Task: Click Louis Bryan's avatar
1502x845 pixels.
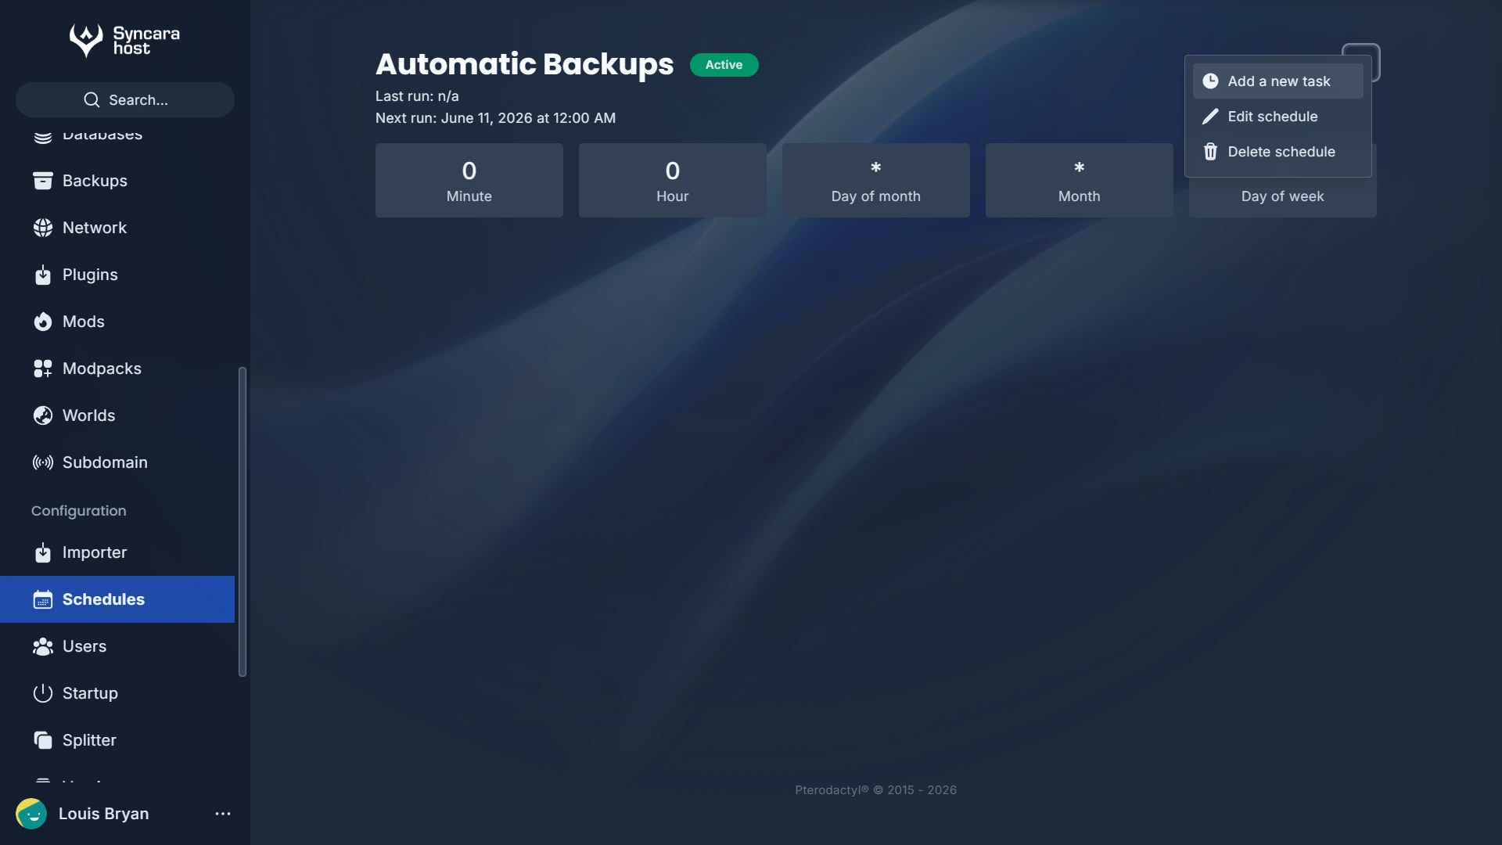Action: click(x=31, y=814)
